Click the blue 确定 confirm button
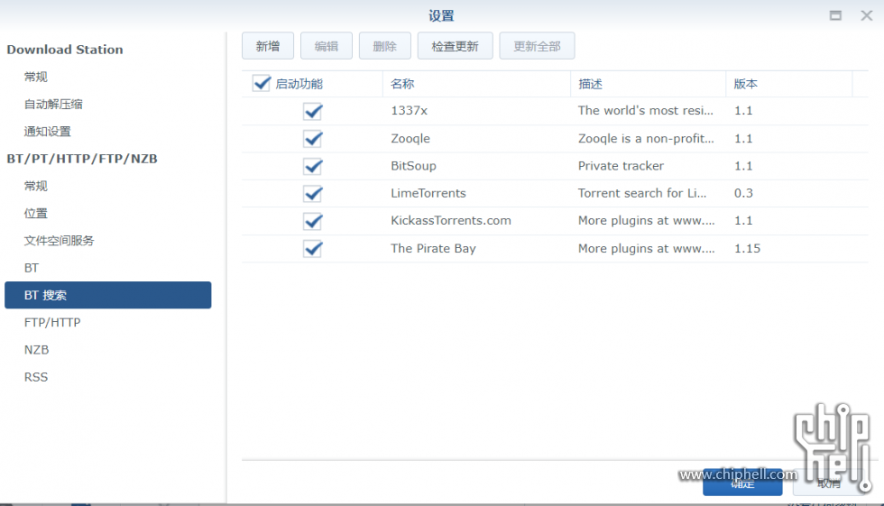The height and width of the screenshot is (506, 884). click(x=742, y=483)
